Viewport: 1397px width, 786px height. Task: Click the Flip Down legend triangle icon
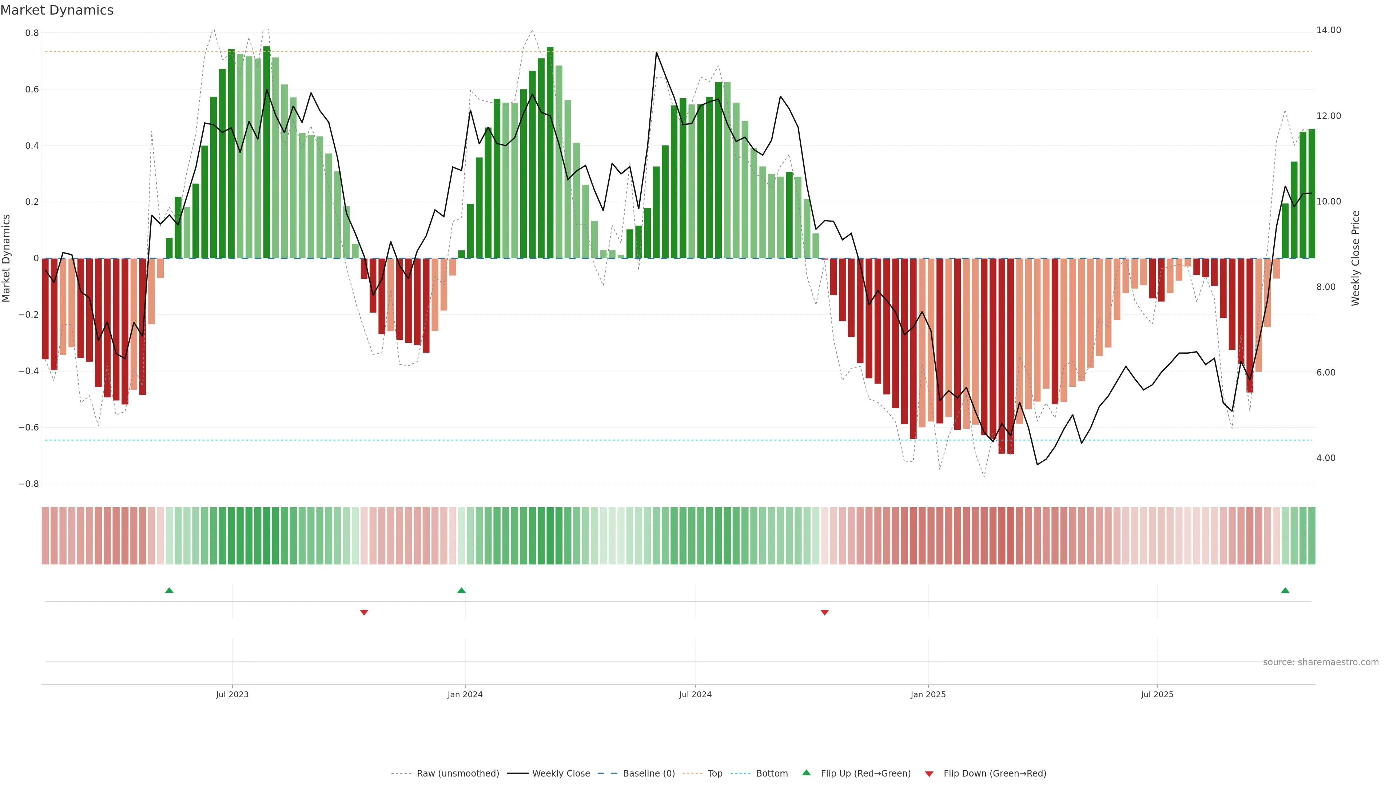coord(929,774)
